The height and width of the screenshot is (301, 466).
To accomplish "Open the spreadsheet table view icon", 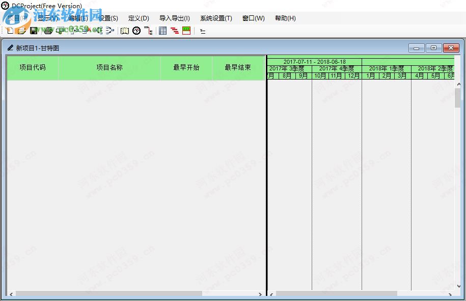I will pos(162,30).
